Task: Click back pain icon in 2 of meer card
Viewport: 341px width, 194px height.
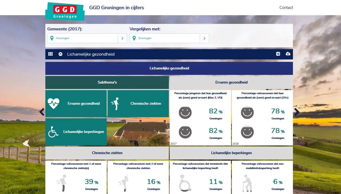Action: (x=123, y=183)
